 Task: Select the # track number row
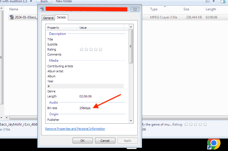tap(85, 86)
